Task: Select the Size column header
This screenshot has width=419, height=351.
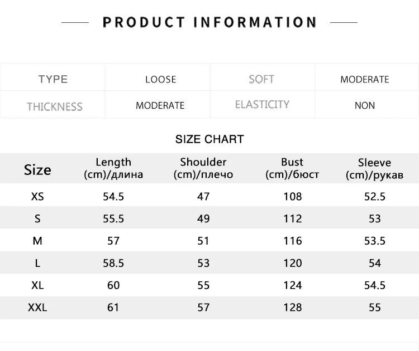Action: click(x=37, y=169)
